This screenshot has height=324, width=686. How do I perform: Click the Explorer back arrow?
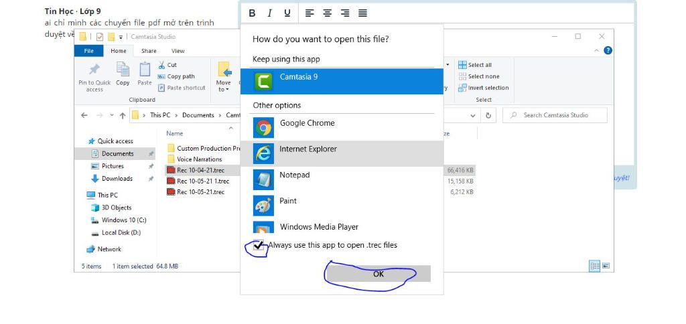click(x=84, y=115)
